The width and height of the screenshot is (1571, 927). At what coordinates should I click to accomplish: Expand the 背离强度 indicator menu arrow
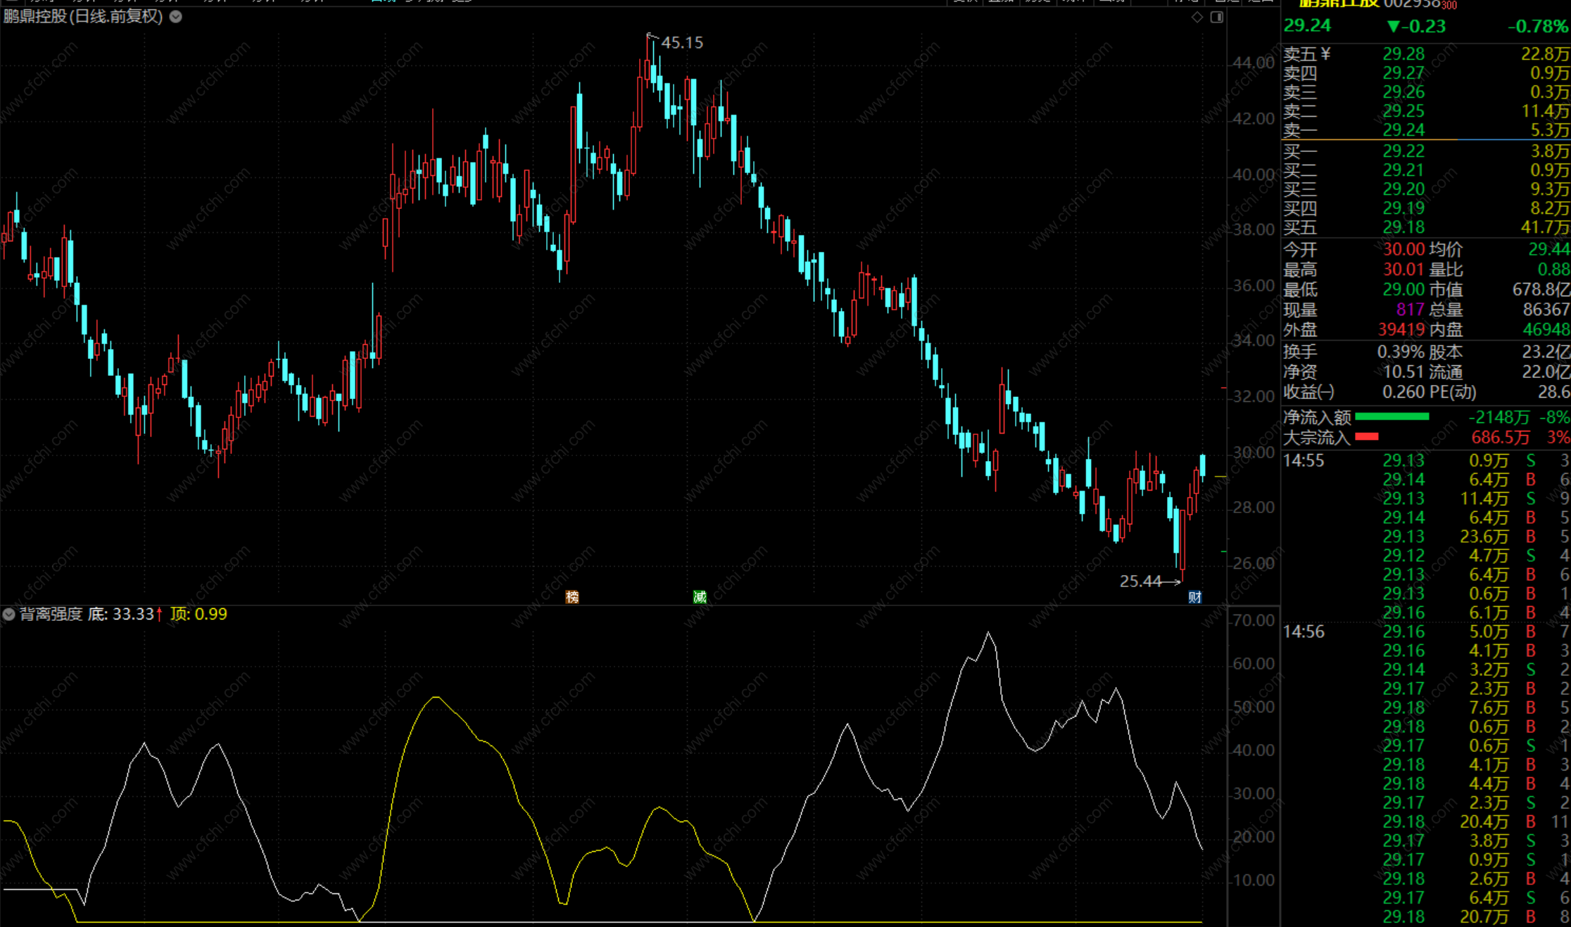click(x=8, y=614)
